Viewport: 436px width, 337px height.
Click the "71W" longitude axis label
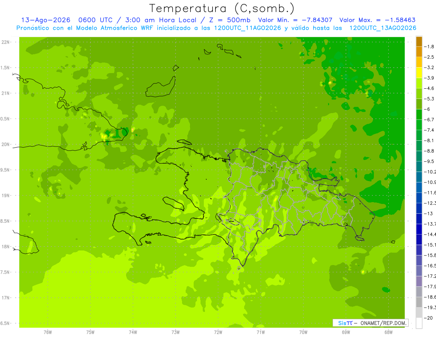pyautogui.click(x=261, y=332)
